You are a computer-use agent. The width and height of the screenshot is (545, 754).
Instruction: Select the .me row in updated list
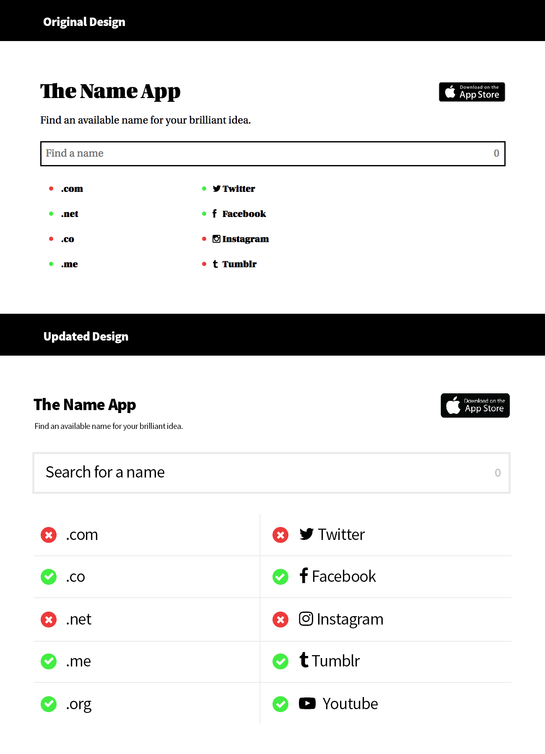146,661
